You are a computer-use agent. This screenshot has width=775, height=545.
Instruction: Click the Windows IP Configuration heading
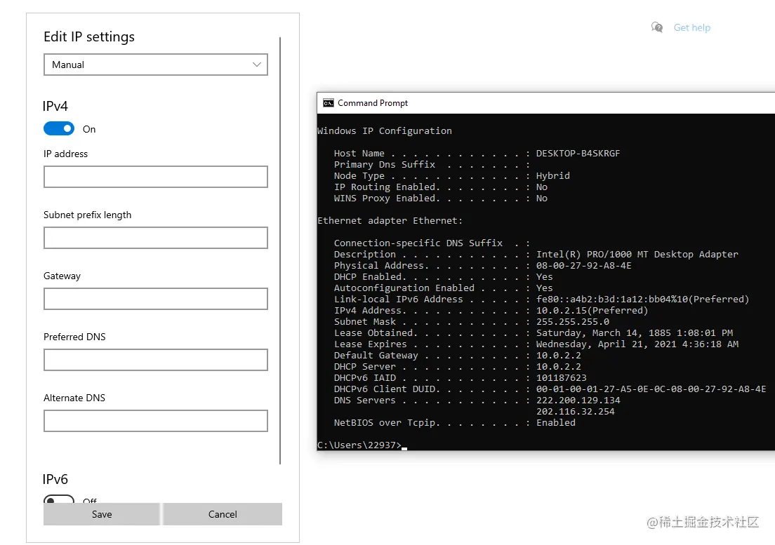(385, 131)
